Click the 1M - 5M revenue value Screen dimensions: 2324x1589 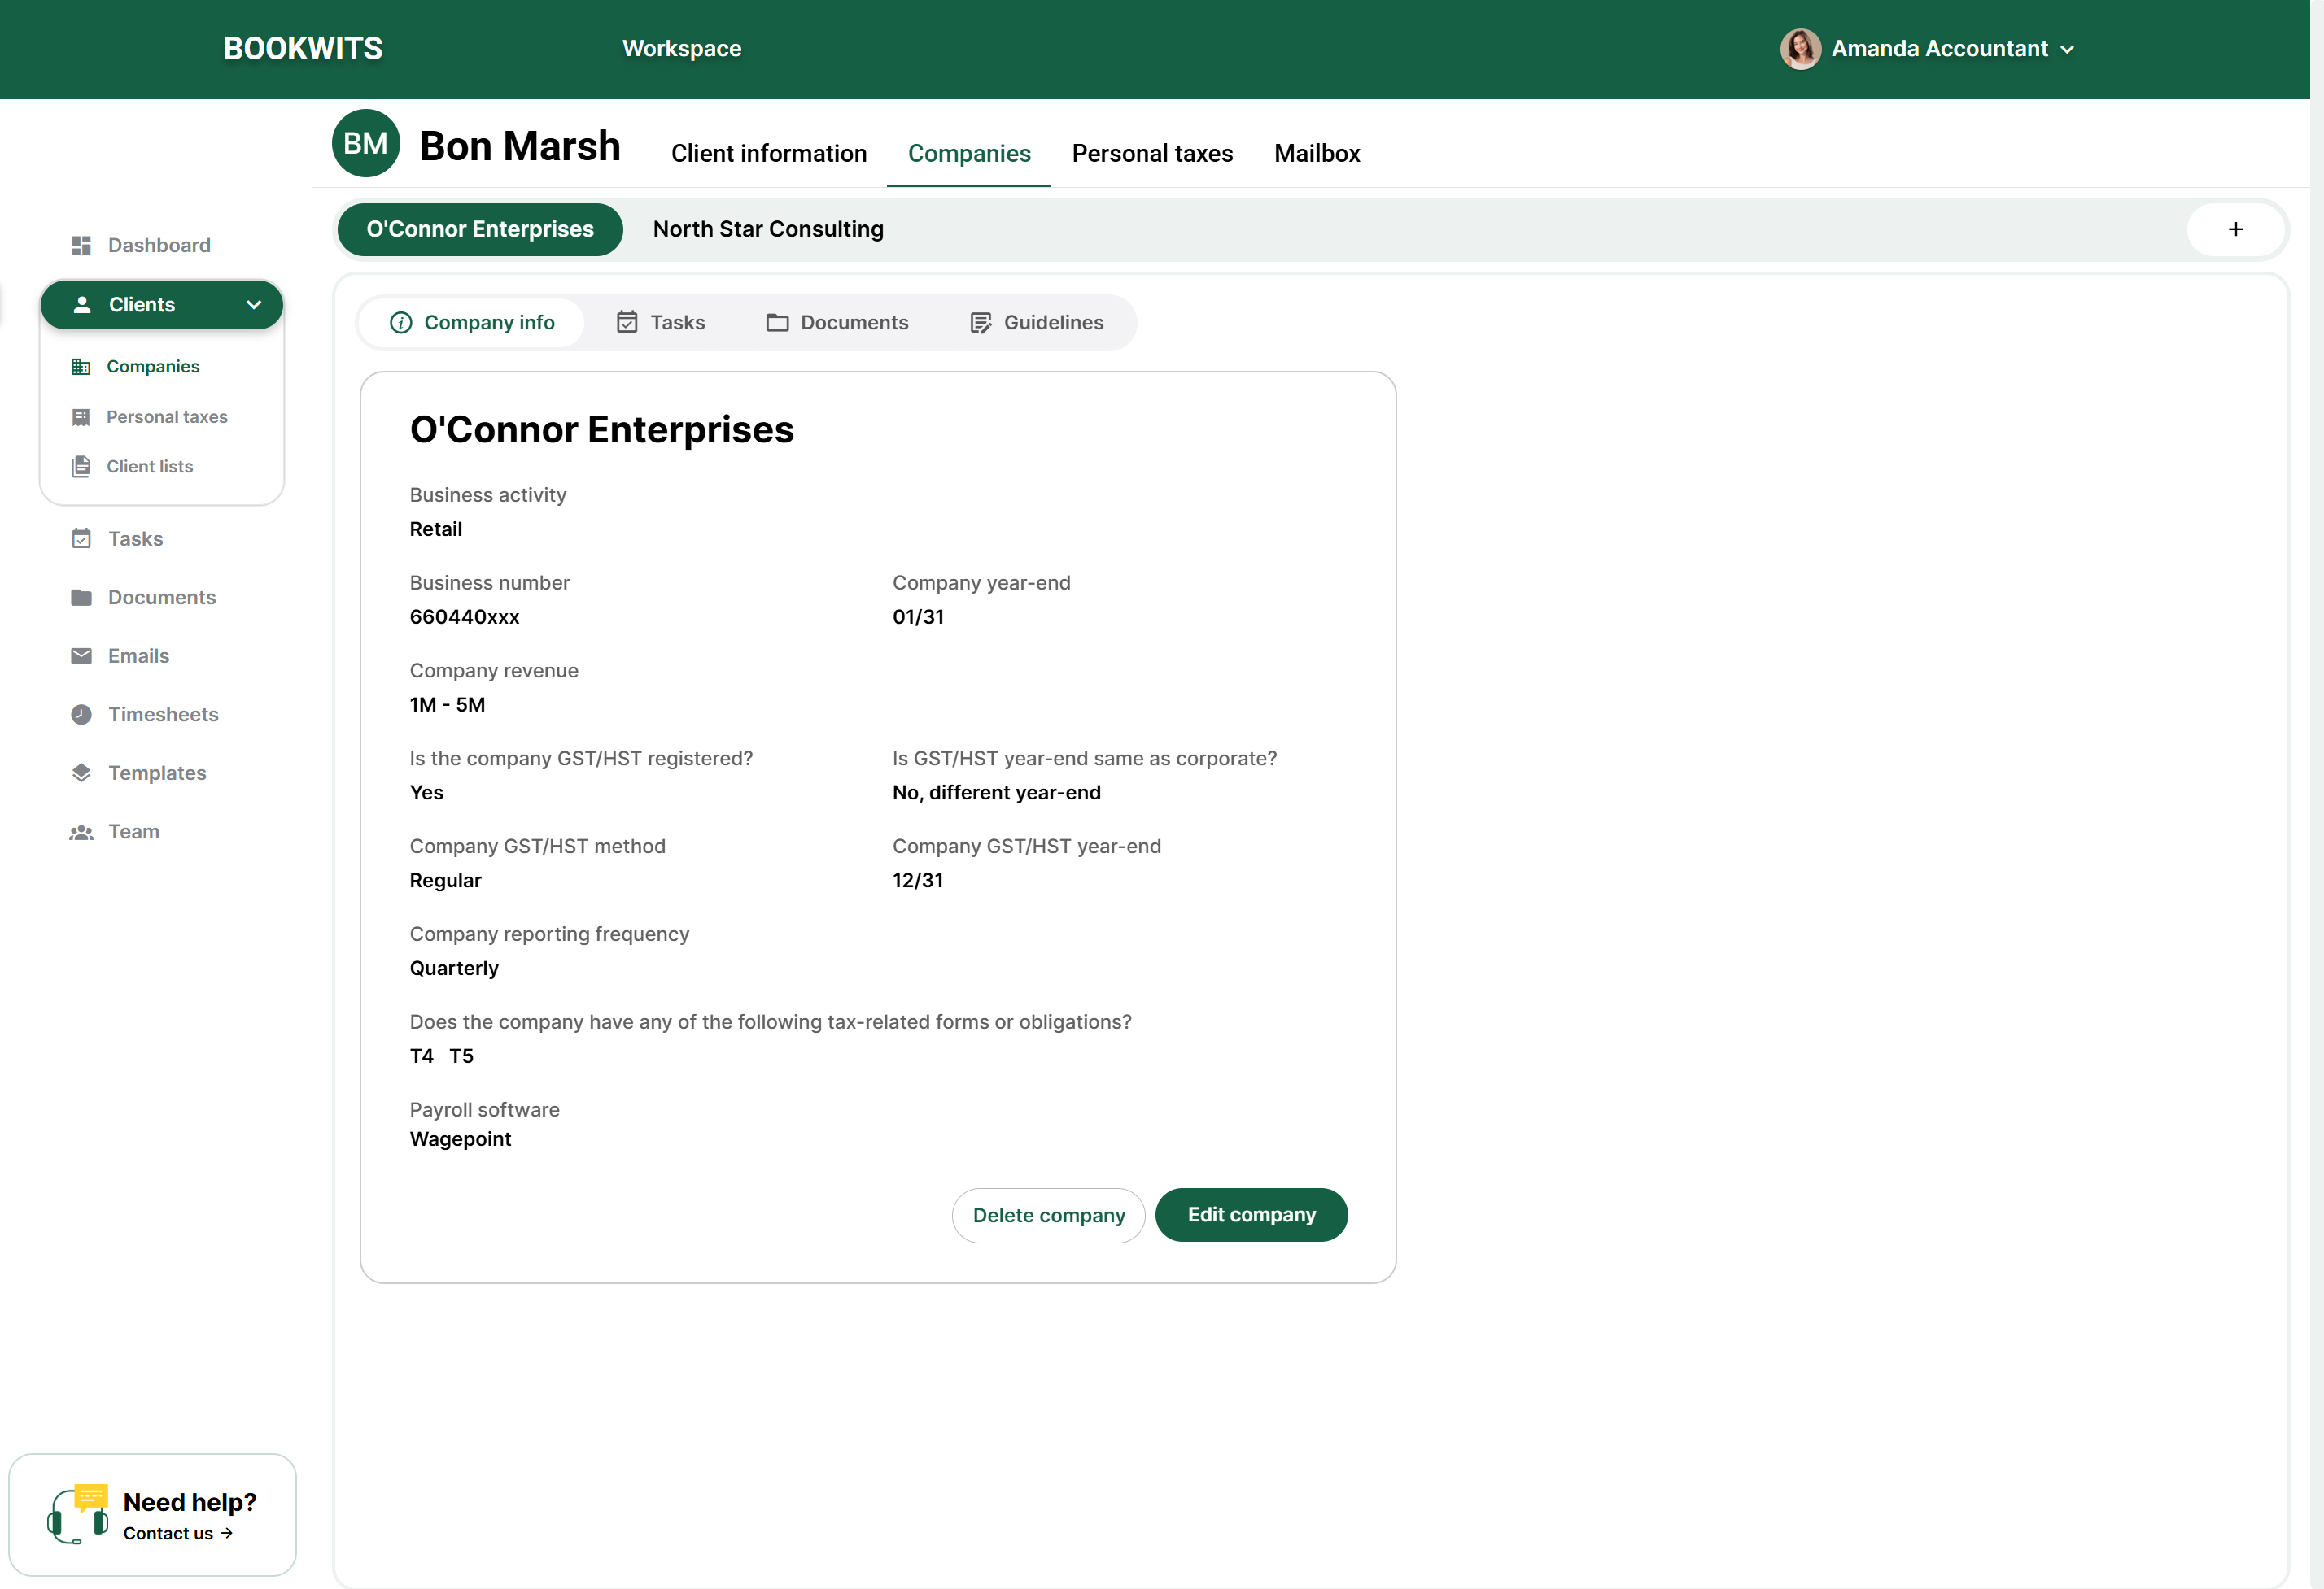click(447, 704)
